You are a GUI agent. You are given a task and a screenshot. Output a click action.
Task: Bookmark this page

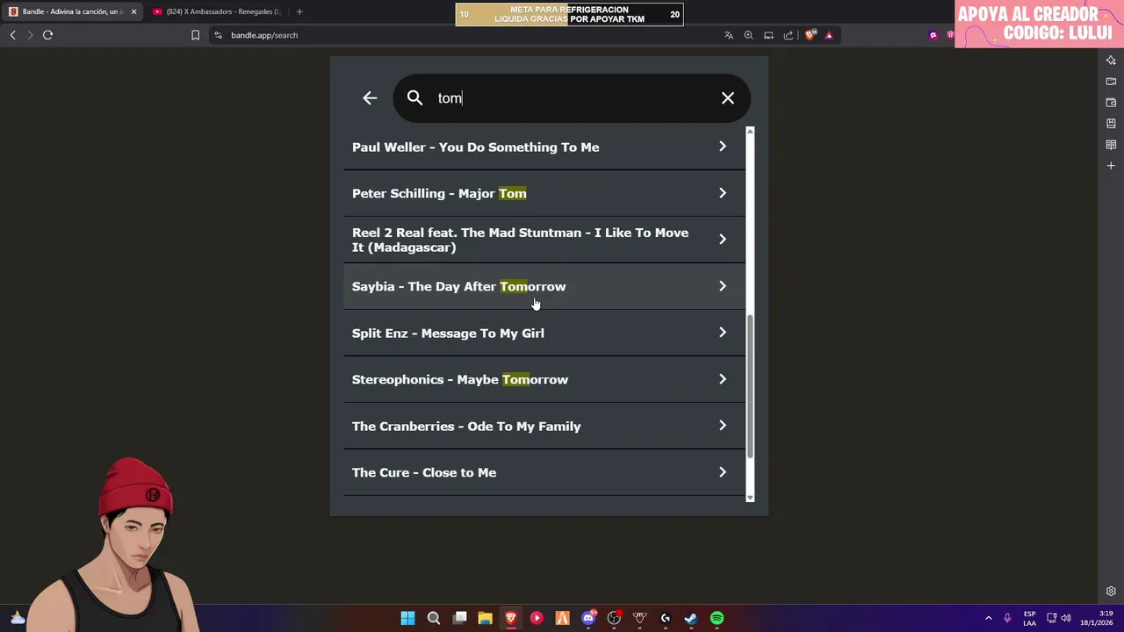pos(195,35)
